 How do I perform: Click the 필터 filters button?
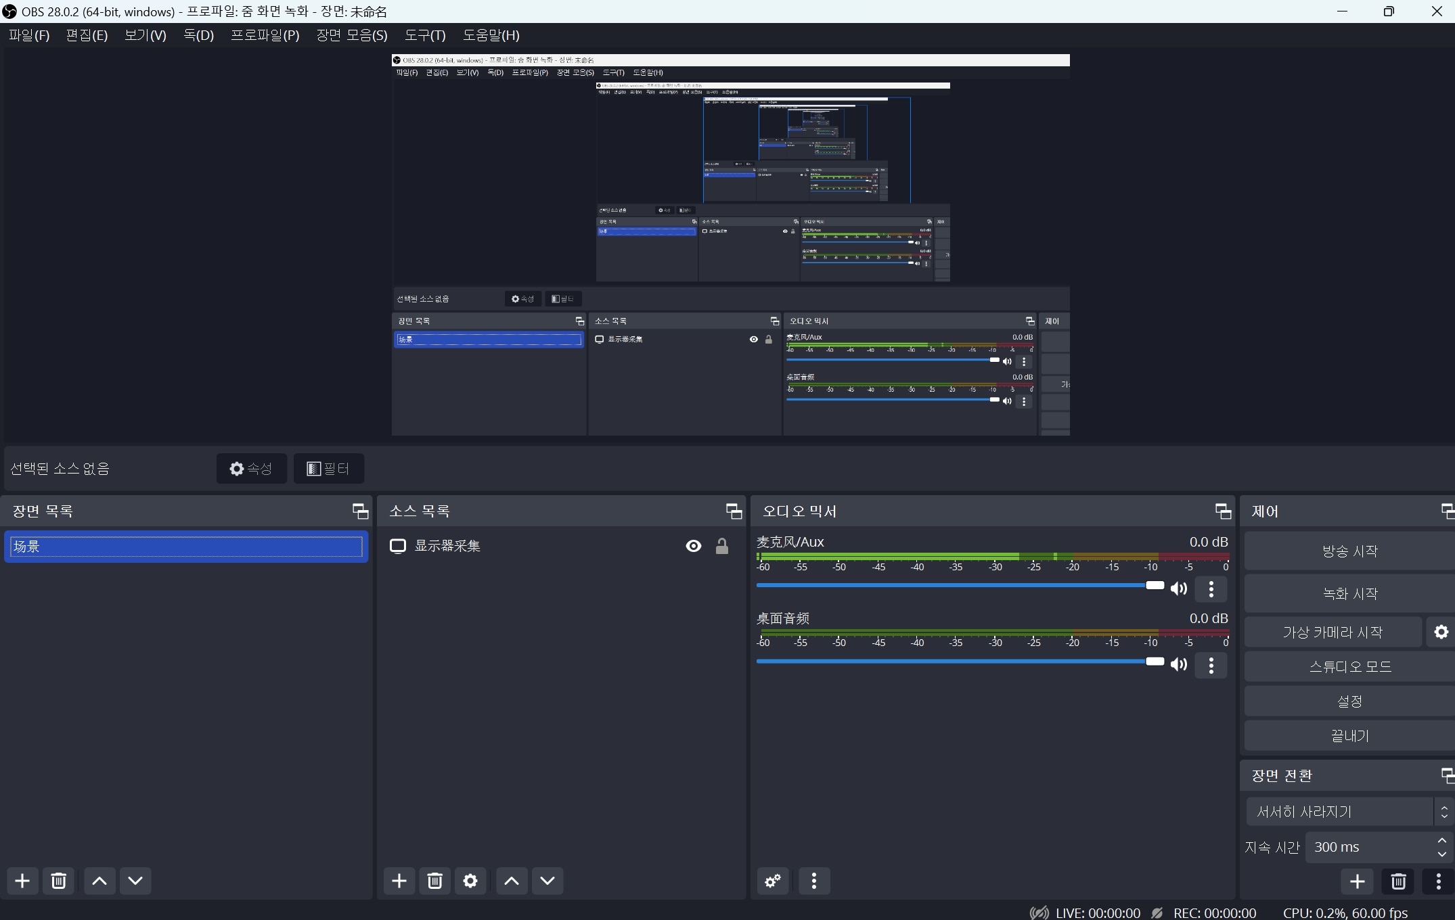329,468
